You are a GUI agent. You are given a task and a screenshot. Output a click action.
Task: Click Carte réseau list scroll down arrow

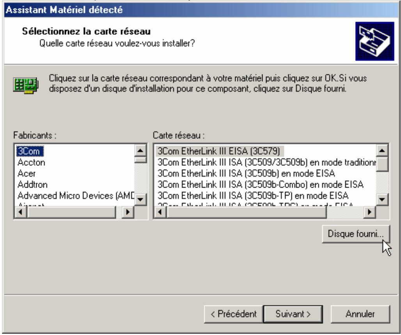(x=382, y=199)
